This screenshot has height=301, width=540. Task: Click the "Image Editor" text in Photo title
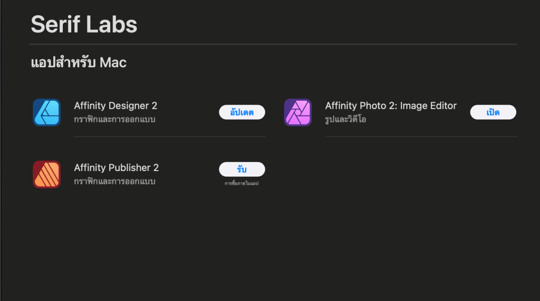point(428,106)
